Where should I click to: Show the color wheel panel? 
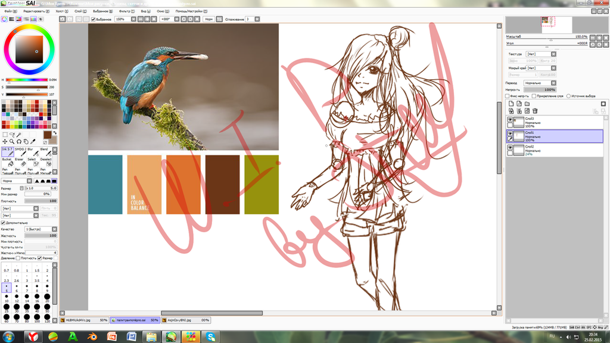pos(4,18)
